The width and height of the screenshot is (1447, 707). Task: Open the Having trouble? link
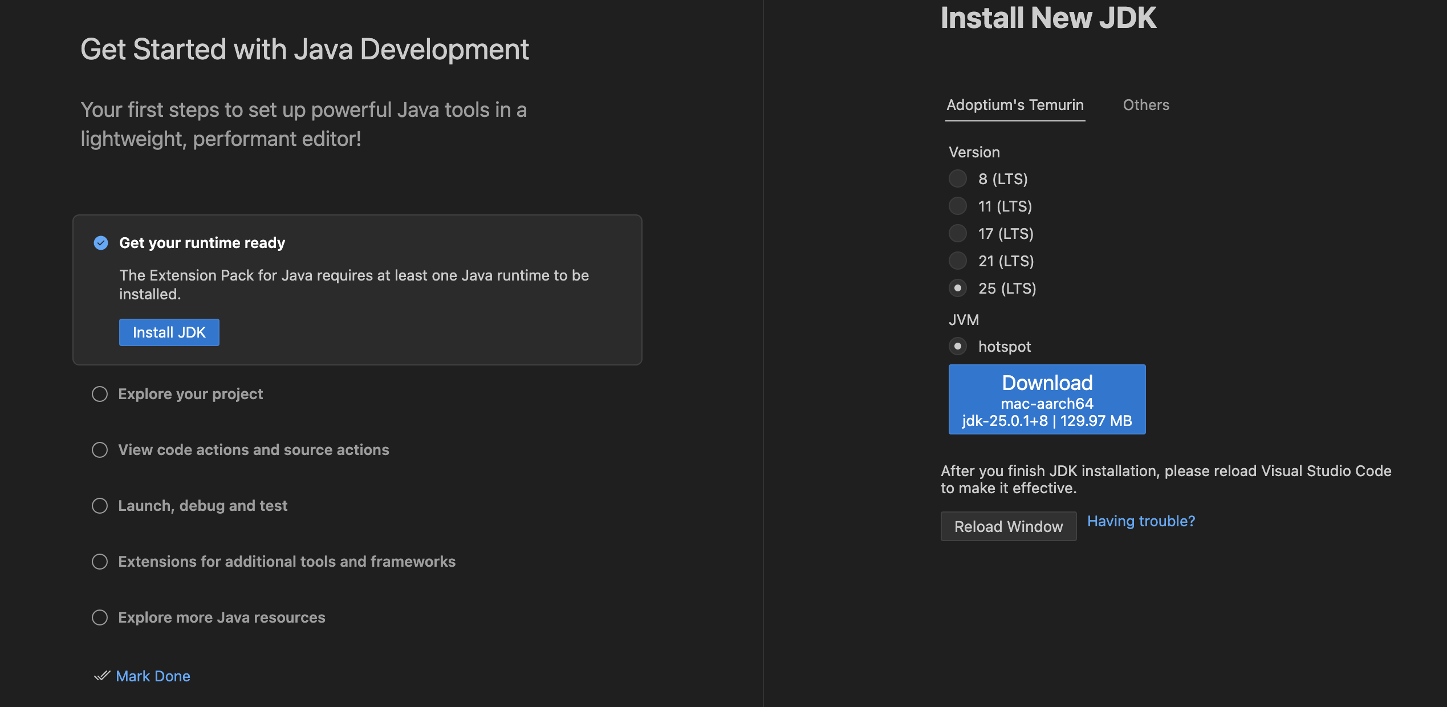click(1141, 521)
